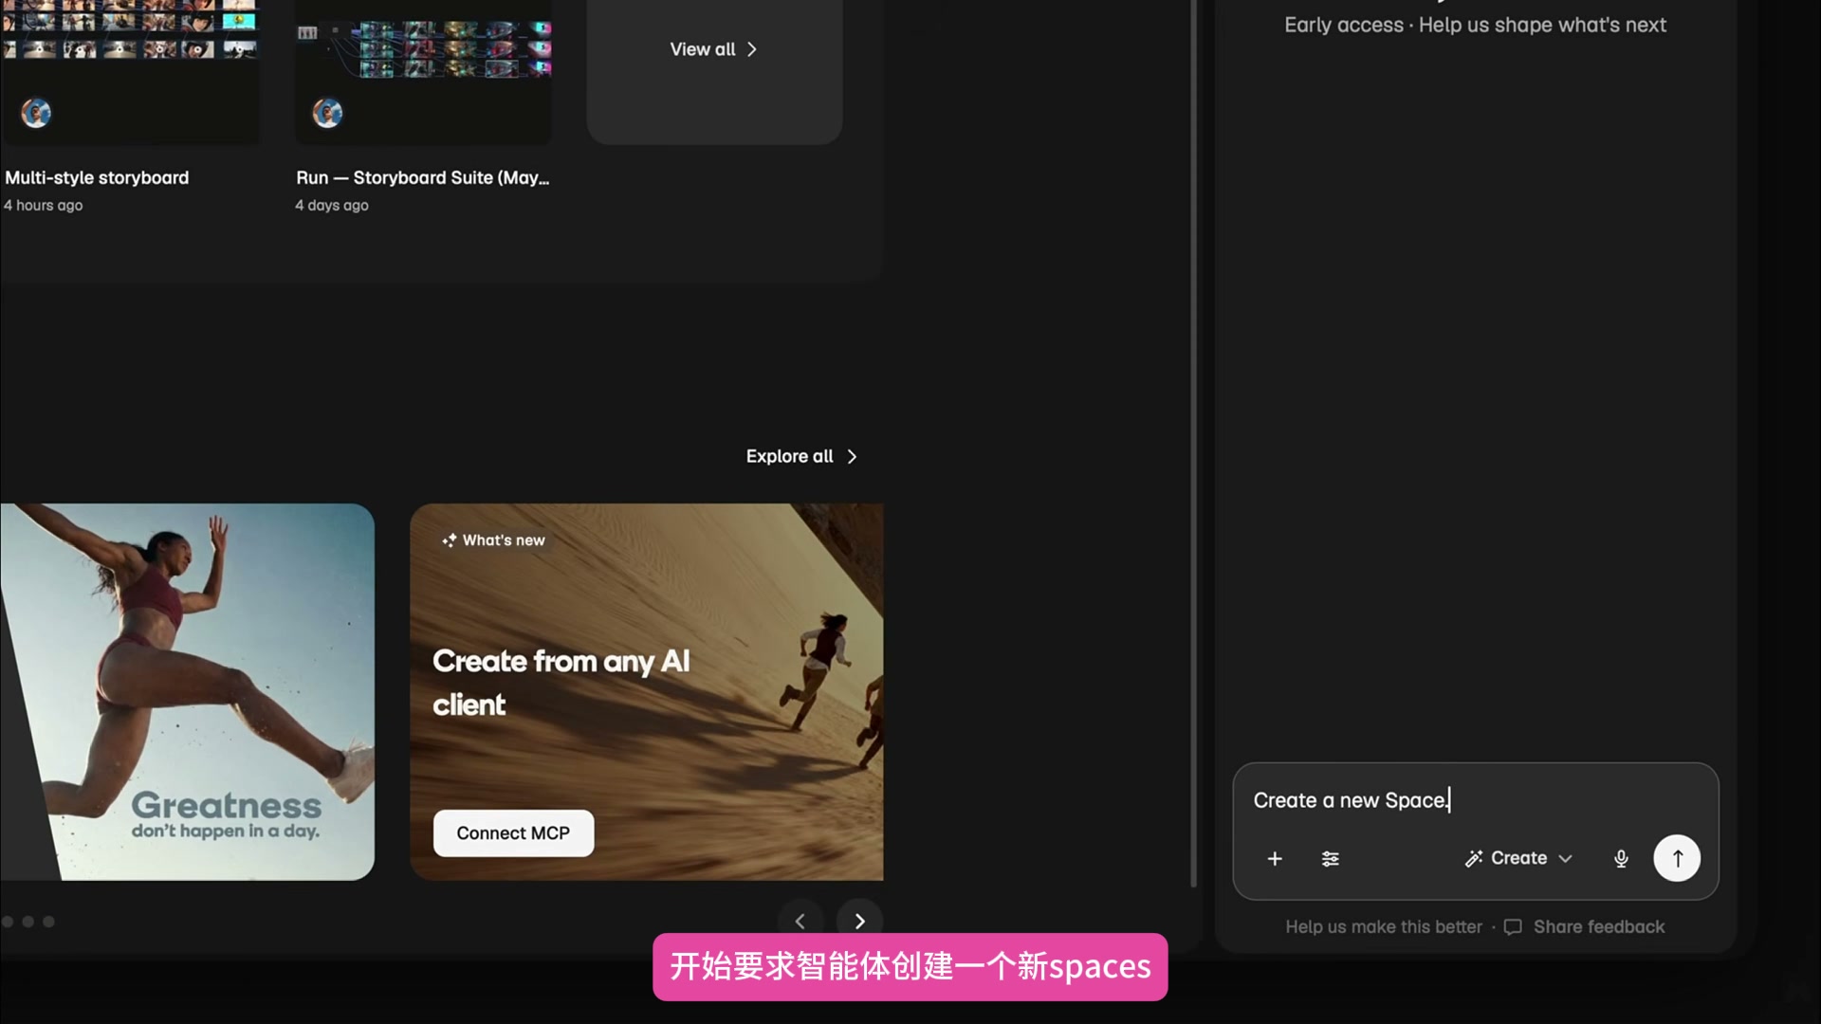Click '4 days ago' timestamp text

pos(331,205)
